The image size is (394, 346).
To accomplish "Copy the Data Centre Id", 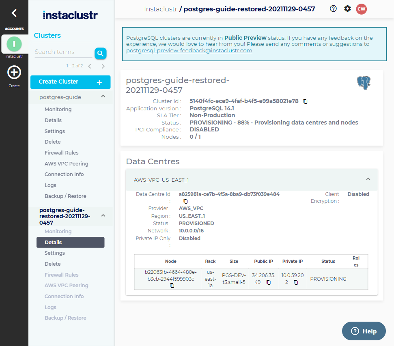I will (x=185, y=201).
